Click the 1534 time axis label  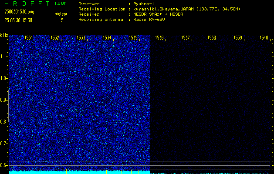(x=107, y=38)
